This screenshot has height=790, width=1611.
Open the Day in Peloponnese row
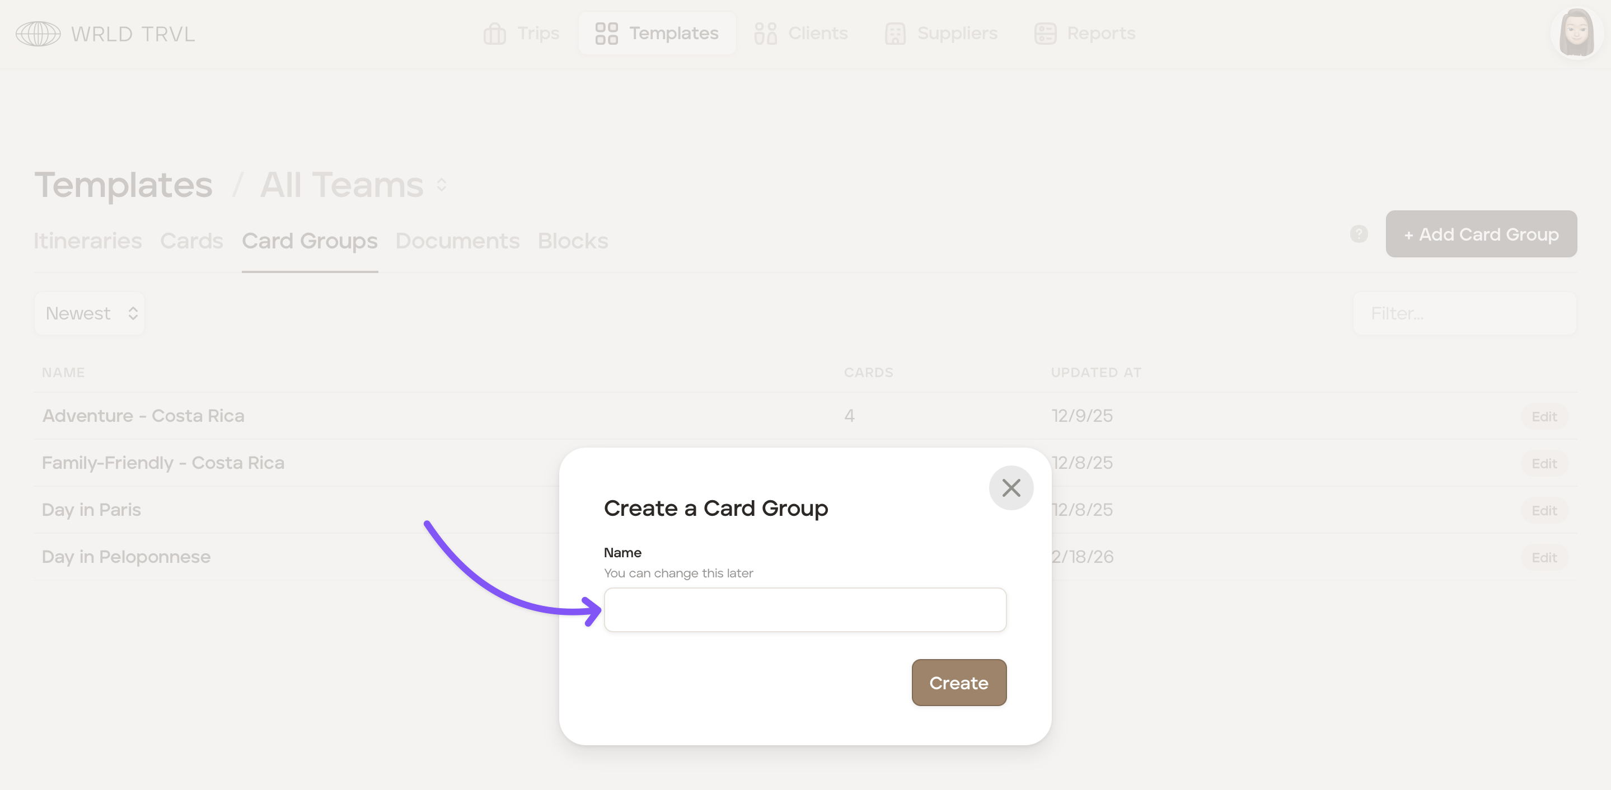click(x=127, y=557)
